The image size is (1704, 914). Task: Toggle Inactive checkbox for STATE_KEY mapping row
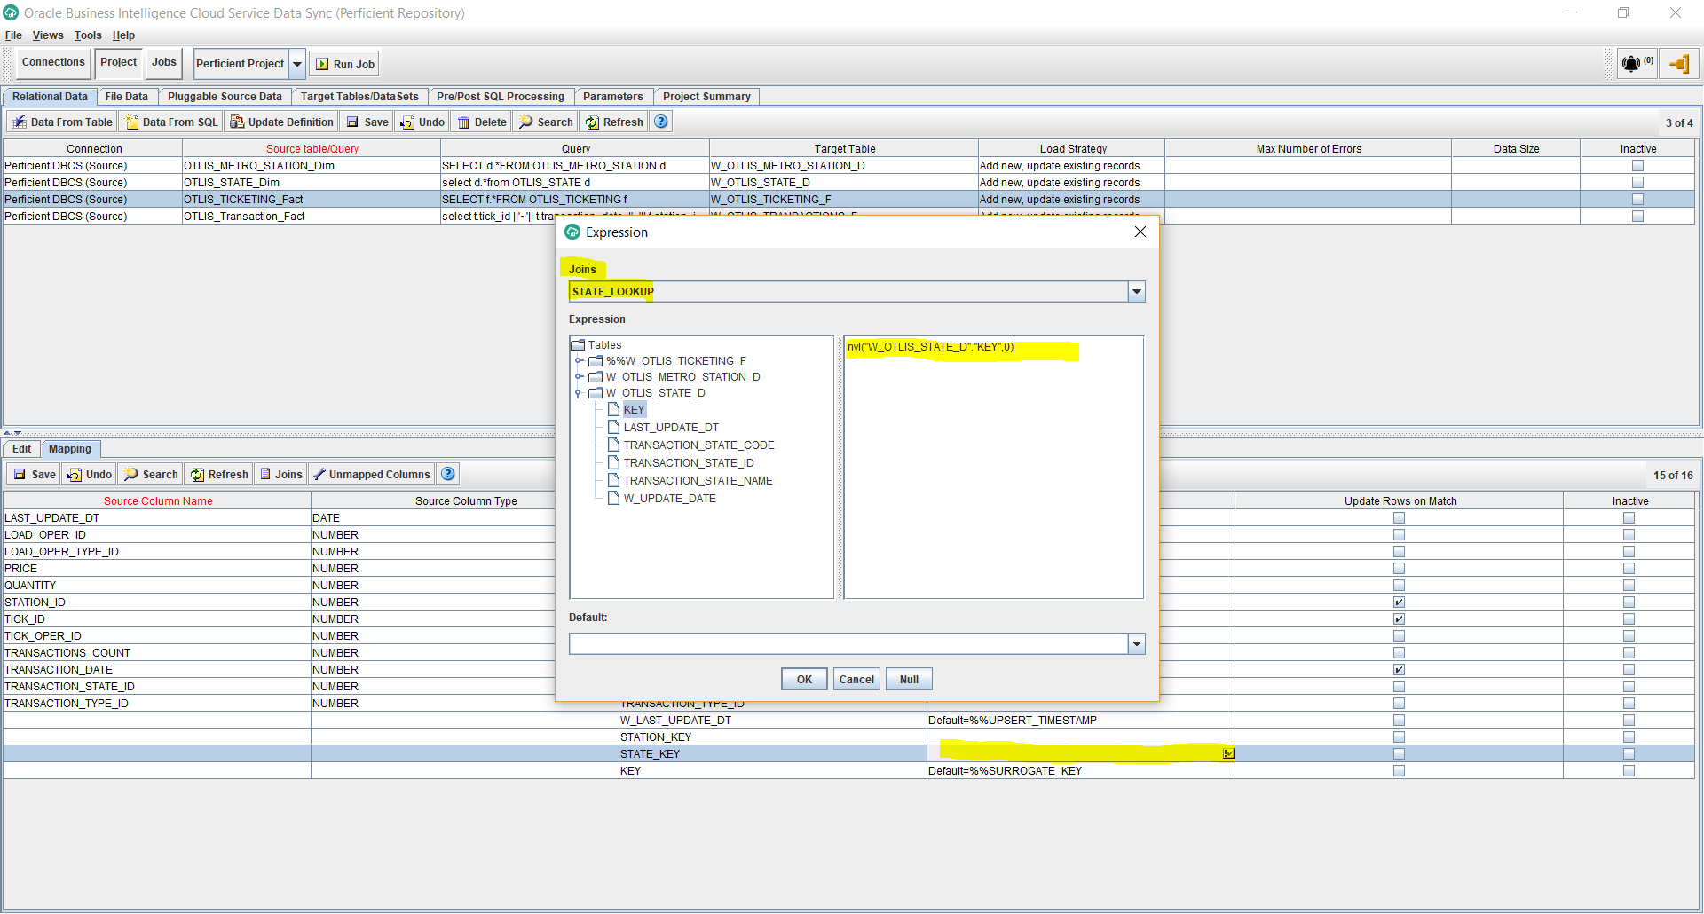1629,754
